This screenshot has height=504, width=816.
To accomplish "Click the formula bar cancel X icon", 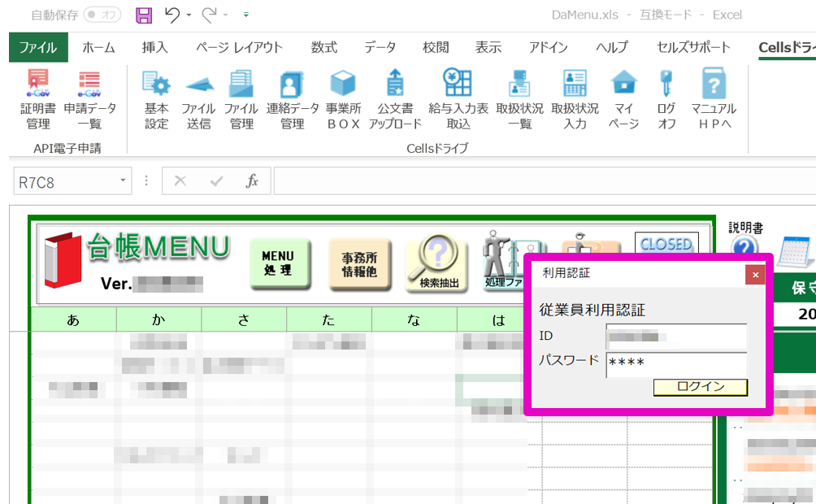I will 180,181.
